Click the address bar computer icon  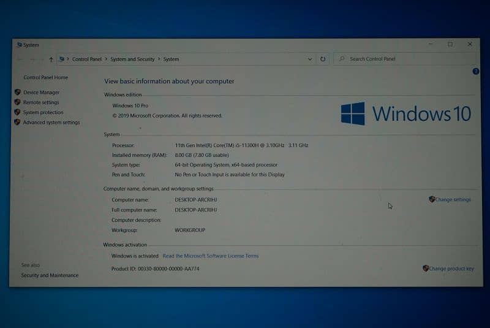point(62,59)
